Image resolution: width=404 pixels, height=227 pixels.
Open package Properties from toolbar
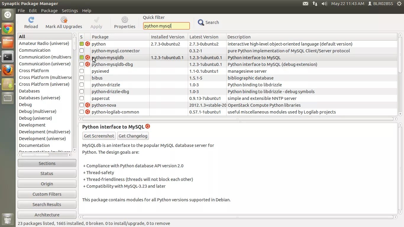[x=125, y=20]
